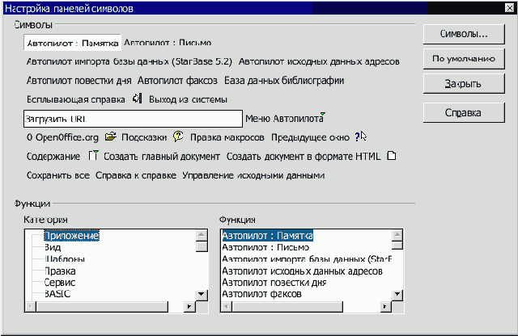Screen dimensions: 518x336
Task: Select Правка in category tree
Action: [60, 271]
